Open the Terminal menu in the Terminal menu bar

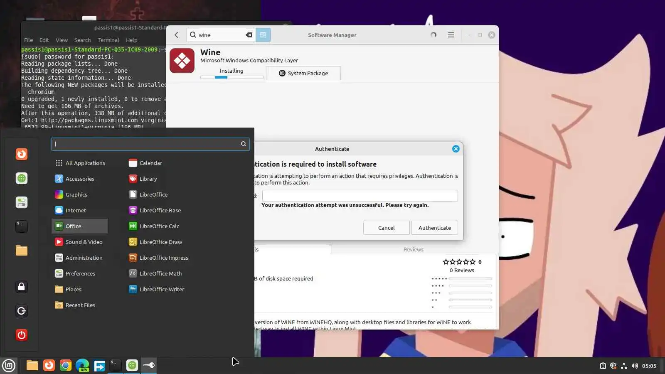[x=108, y=40]
